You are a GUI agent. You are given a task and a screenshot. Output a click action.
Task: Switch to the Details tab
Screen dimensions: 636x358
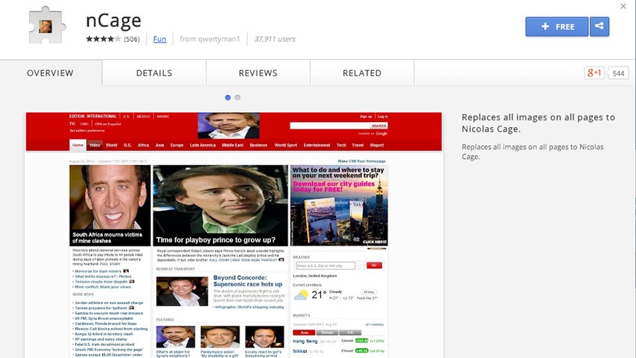(154, 73)
